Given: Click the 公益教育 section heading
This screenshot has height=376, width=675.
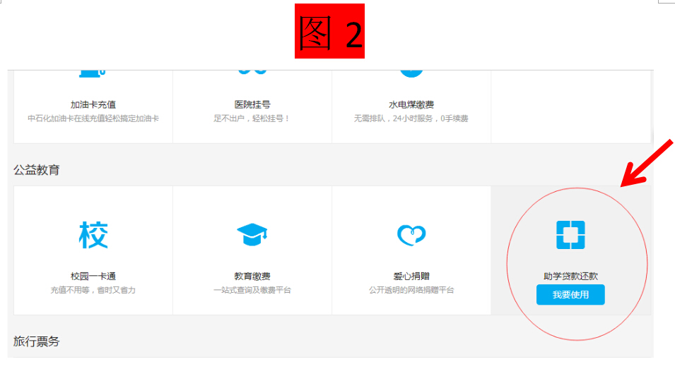Looking at the screenshot, I should [37, 170].
